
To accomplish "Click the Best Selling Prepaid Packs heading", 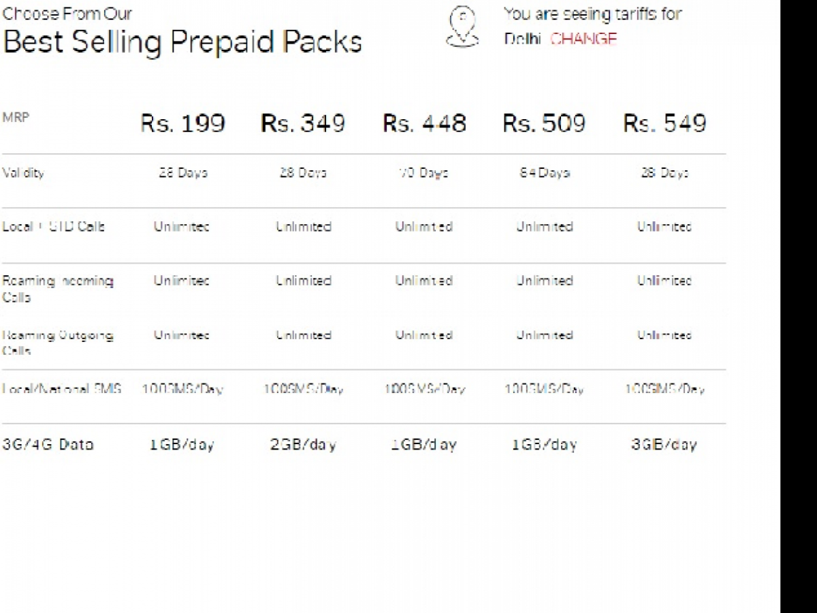I will (x=182, y=42).
